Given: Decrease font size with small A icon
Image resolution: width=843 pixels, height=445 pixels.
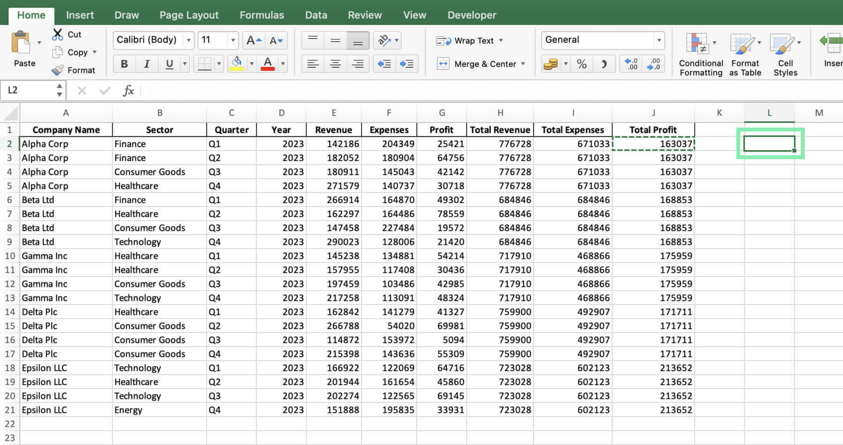Looking at the screenshot, I should click(x=276, y=40).
